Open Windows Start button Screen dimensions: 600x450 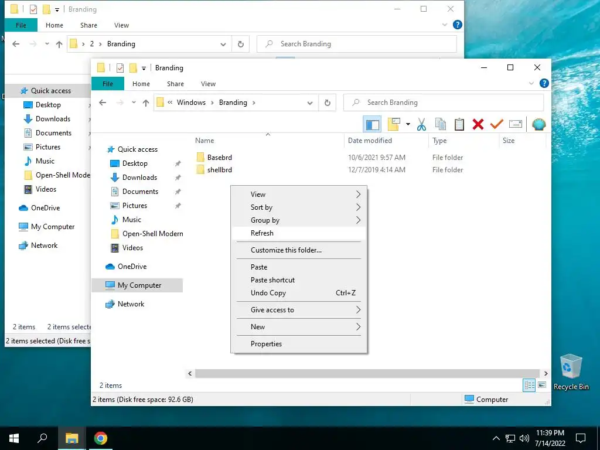pos(14,438)
